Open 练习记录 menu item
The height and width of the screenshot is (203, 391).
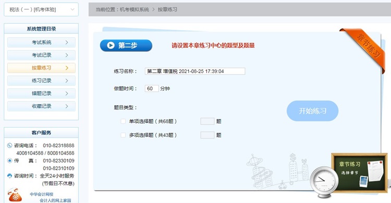pos(41,81)
